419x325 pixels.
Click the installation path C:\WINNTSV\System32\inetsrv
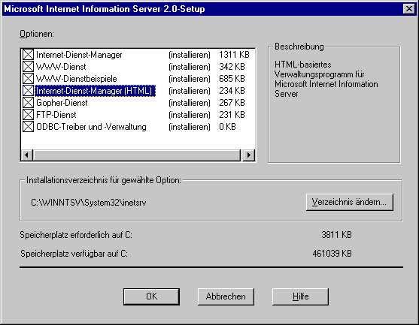[x=89, y=203]
